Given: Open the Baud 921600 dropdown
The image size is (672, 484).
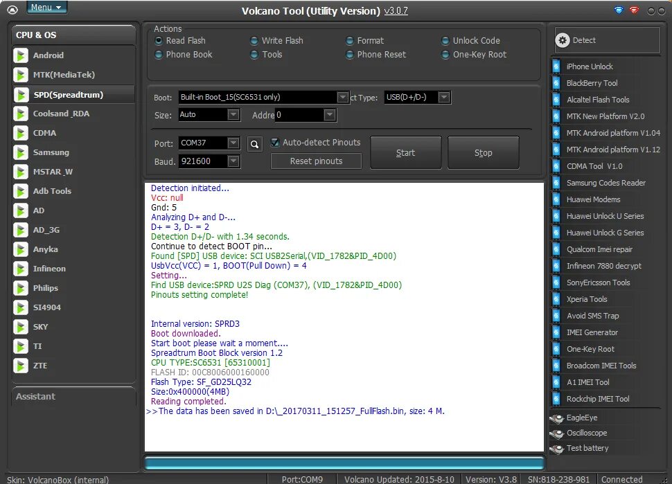Looking at the screenshot, I should point(233,161).
